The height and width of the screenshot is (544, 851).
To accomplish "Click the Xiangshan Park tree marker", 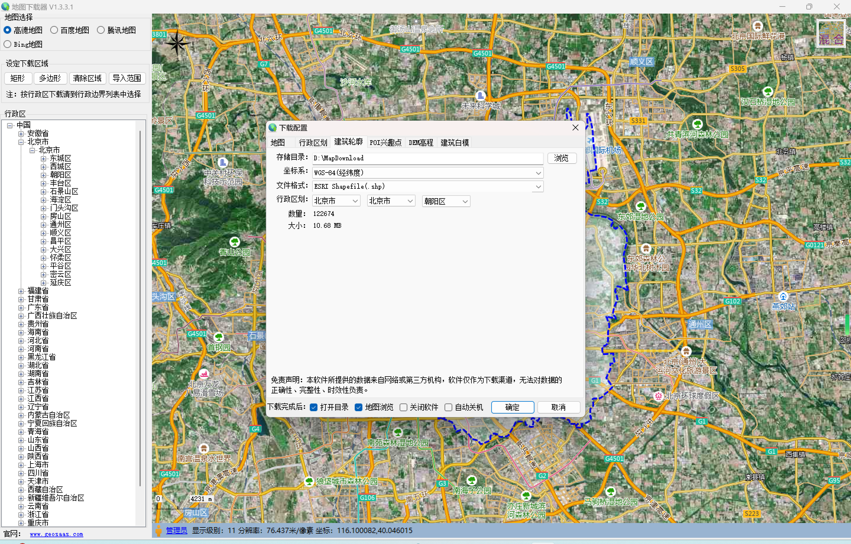I will point(235,242).
